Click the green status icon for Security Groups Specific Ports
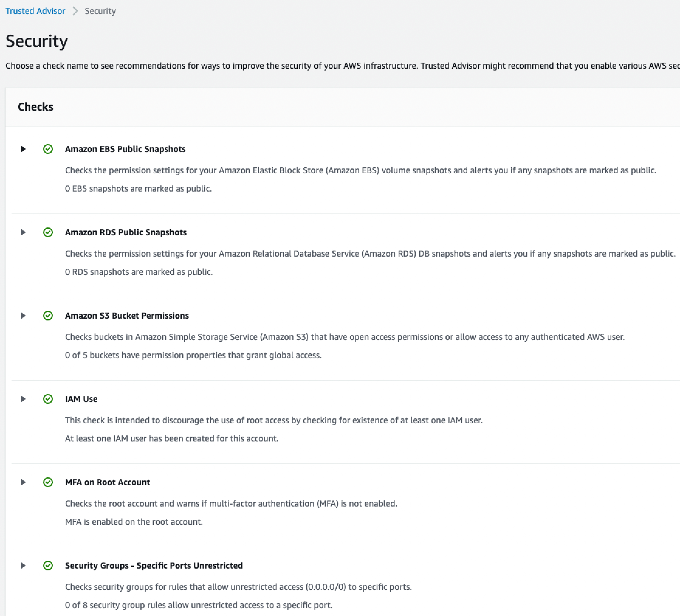This screenshot has width=680, height=616. pyautogui.click(x=48, y=565)
